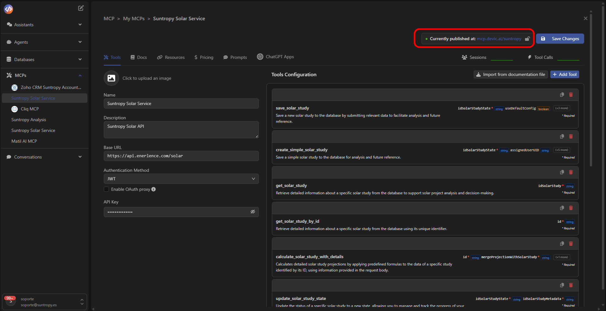This screenshot has height=311, width=606.
Task: Duplicate the create_simple_solar_study tool
Action: coord(562,136)
